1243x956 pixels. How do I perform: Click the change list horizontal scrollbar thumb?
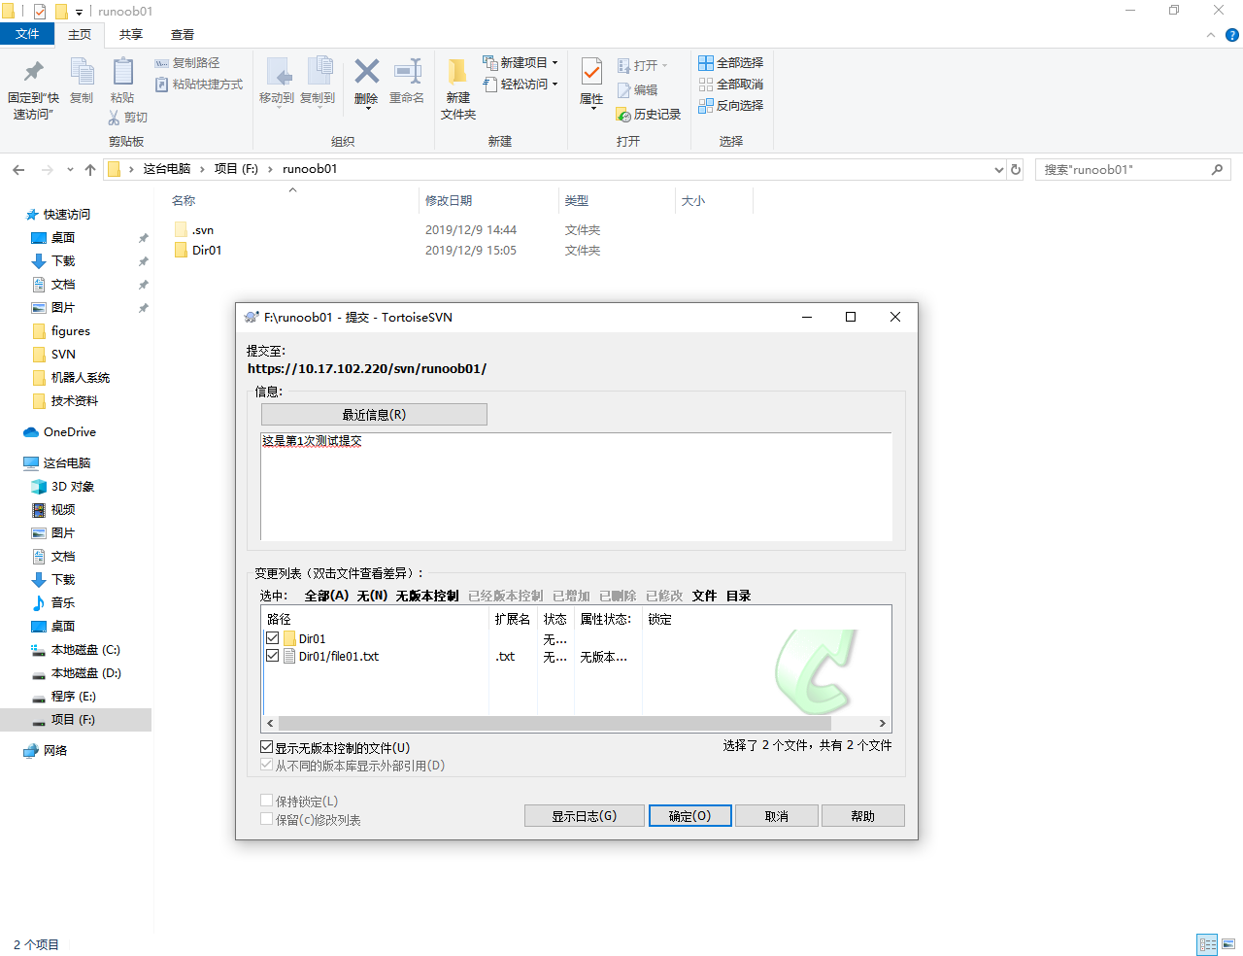555,723
